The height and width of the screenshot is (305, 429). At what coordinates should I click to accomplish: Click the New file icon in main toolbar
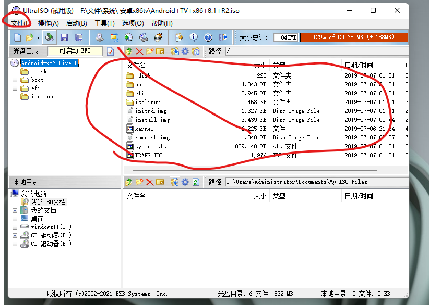pyautogui.click(x=18, y=37)
